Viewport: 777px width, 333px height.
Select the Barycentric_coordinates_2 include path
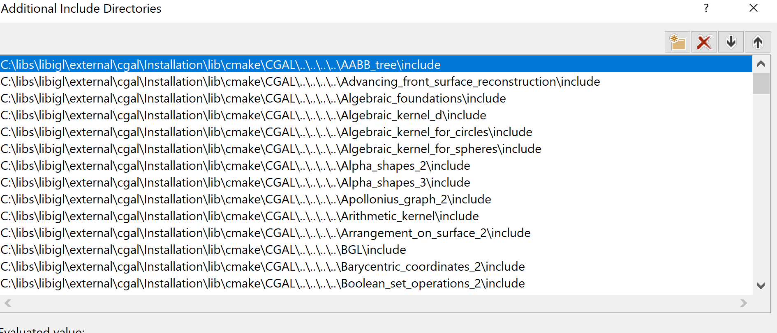point(262,266)
